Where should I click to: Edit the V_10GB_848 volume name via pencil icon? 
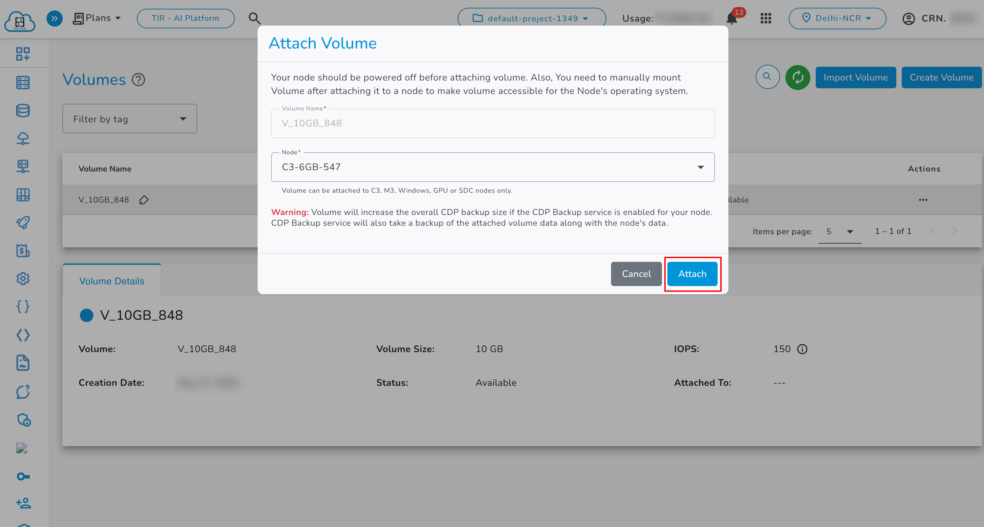(x=144, y=199)
